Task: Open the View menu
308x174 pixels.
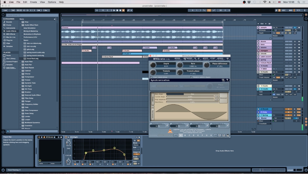Action: point(42,2)
